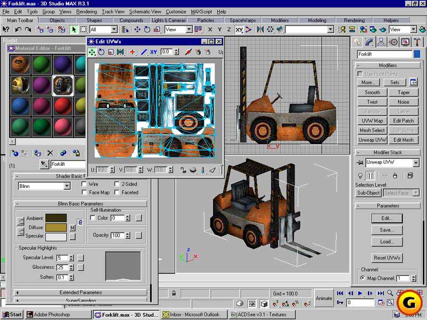Click the Edit Mesh modifier button
Screen dimensions: 427x320
[404, 140]
